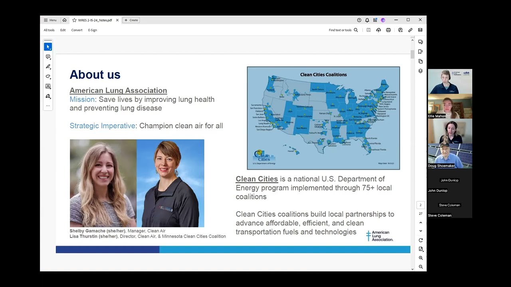The width and height of the screenshot is (511, 287).
Task: Open the Menu hamburger button
Action: coord(50,20)
